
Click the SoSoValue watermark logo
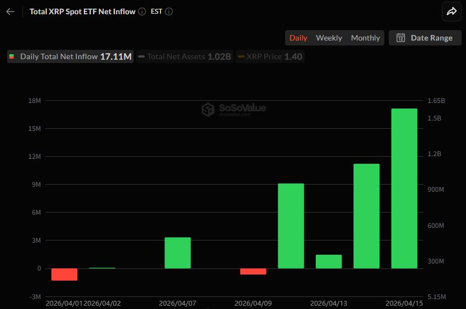point(208,110)
